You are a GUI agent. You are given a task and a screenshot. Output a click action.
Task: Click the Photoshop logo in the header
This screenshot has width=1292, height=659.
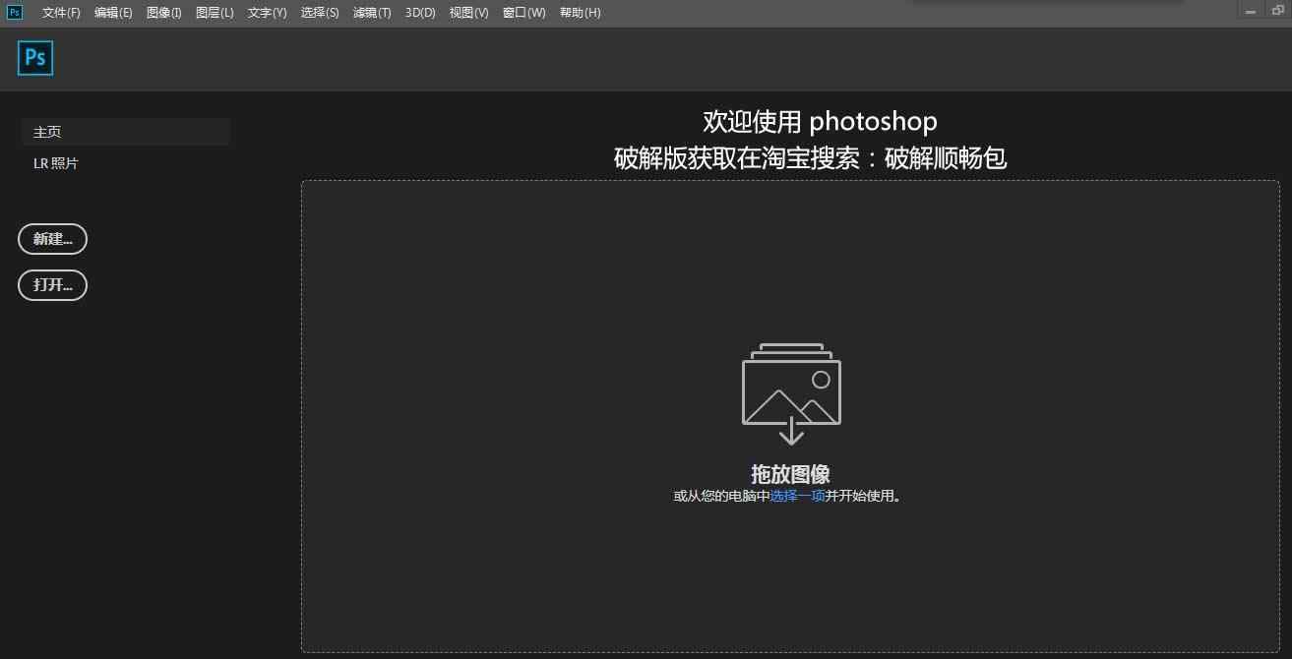point(35,59)
